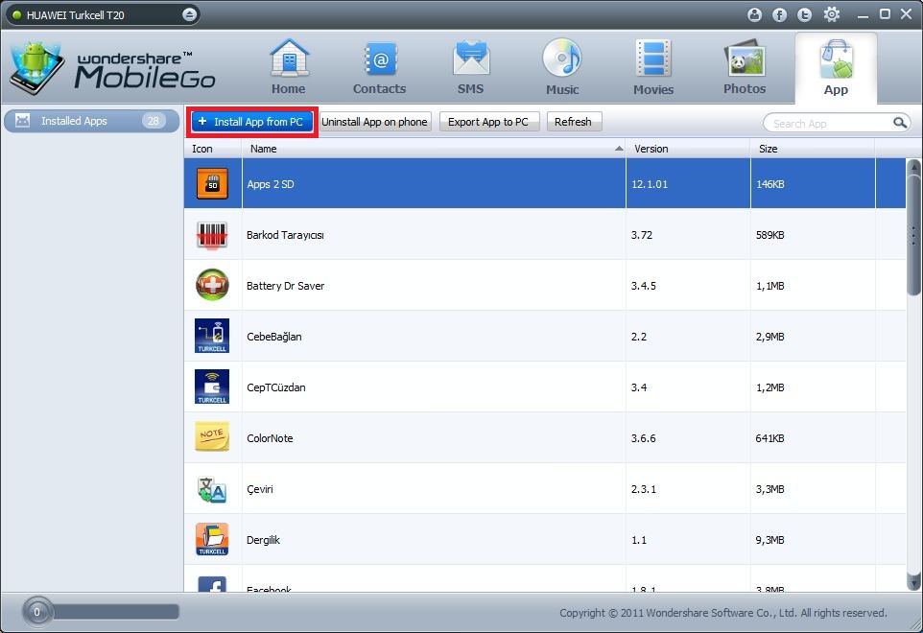The height and width of the screenshot is (633, 923).
Task: Open the SMS envelope icon
Action: [470, 59]
